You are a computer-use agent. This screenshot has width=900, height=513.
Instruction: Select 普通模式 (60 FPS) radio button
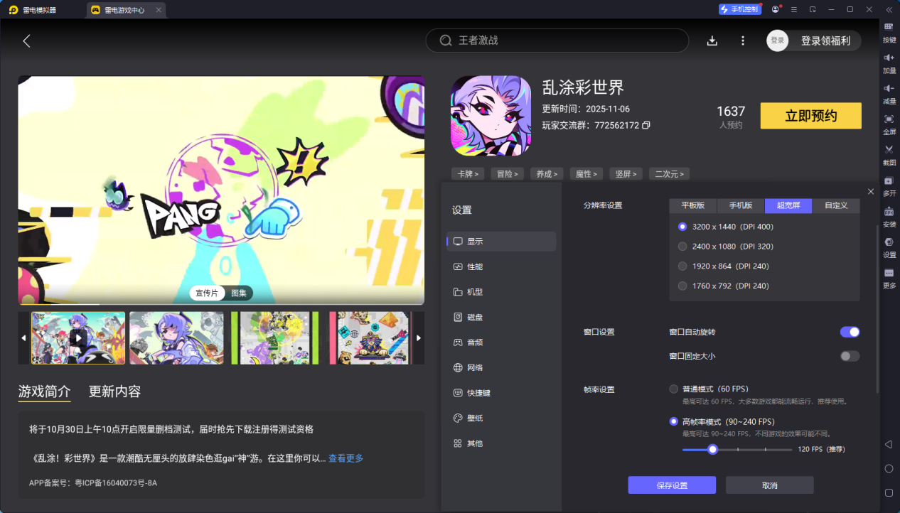[x=673, y=389]
